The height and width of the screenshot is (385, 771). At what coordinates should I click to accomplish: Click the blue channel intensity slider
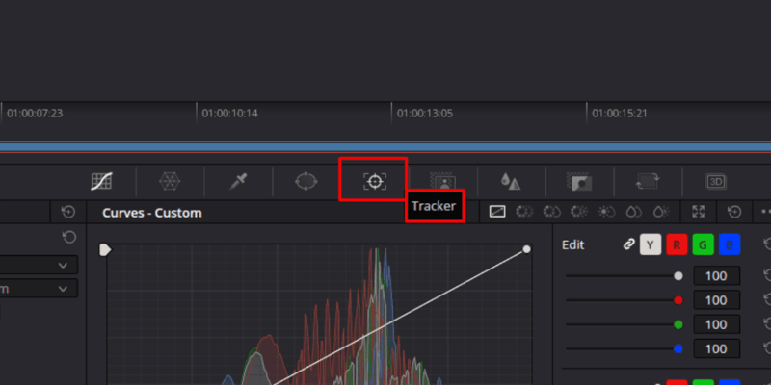click(x=625, y=348)
